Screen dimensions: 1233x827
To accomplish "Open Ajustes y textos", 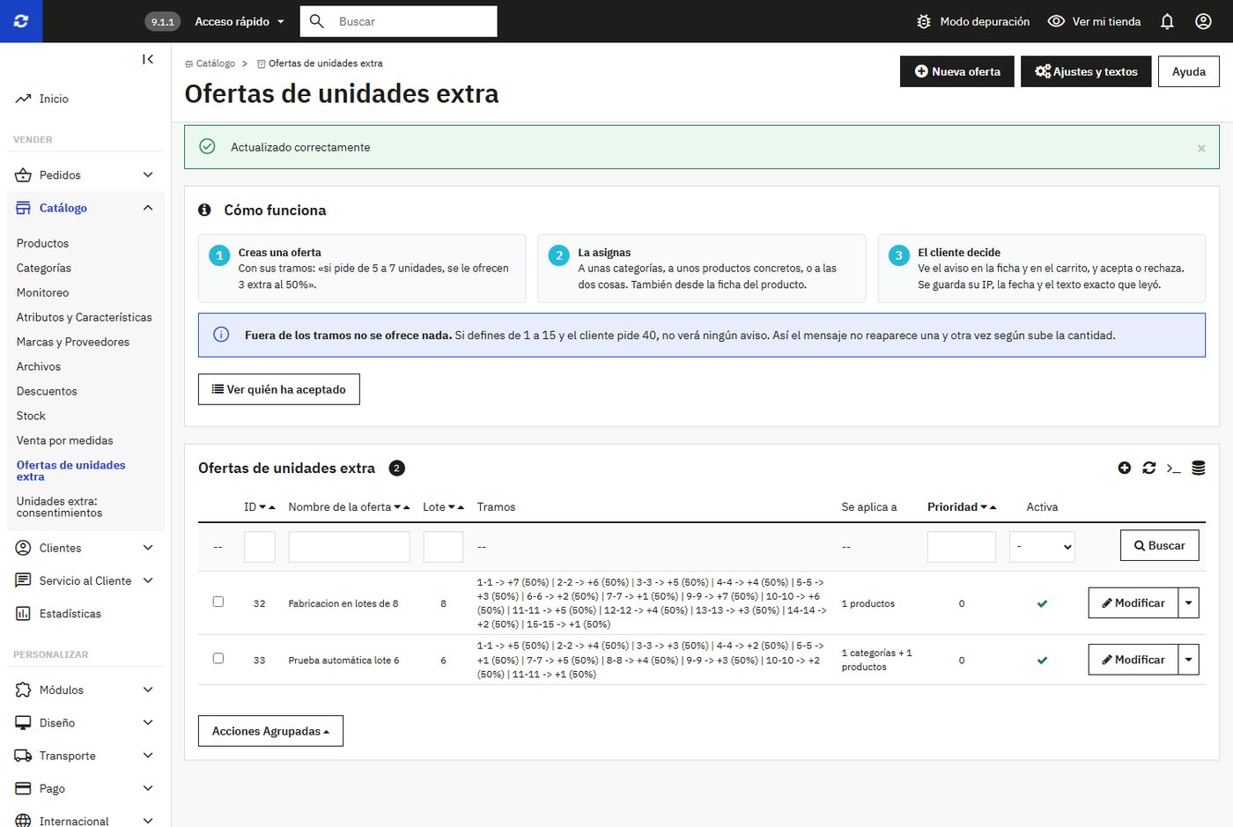I will (x=1086, y=71).
